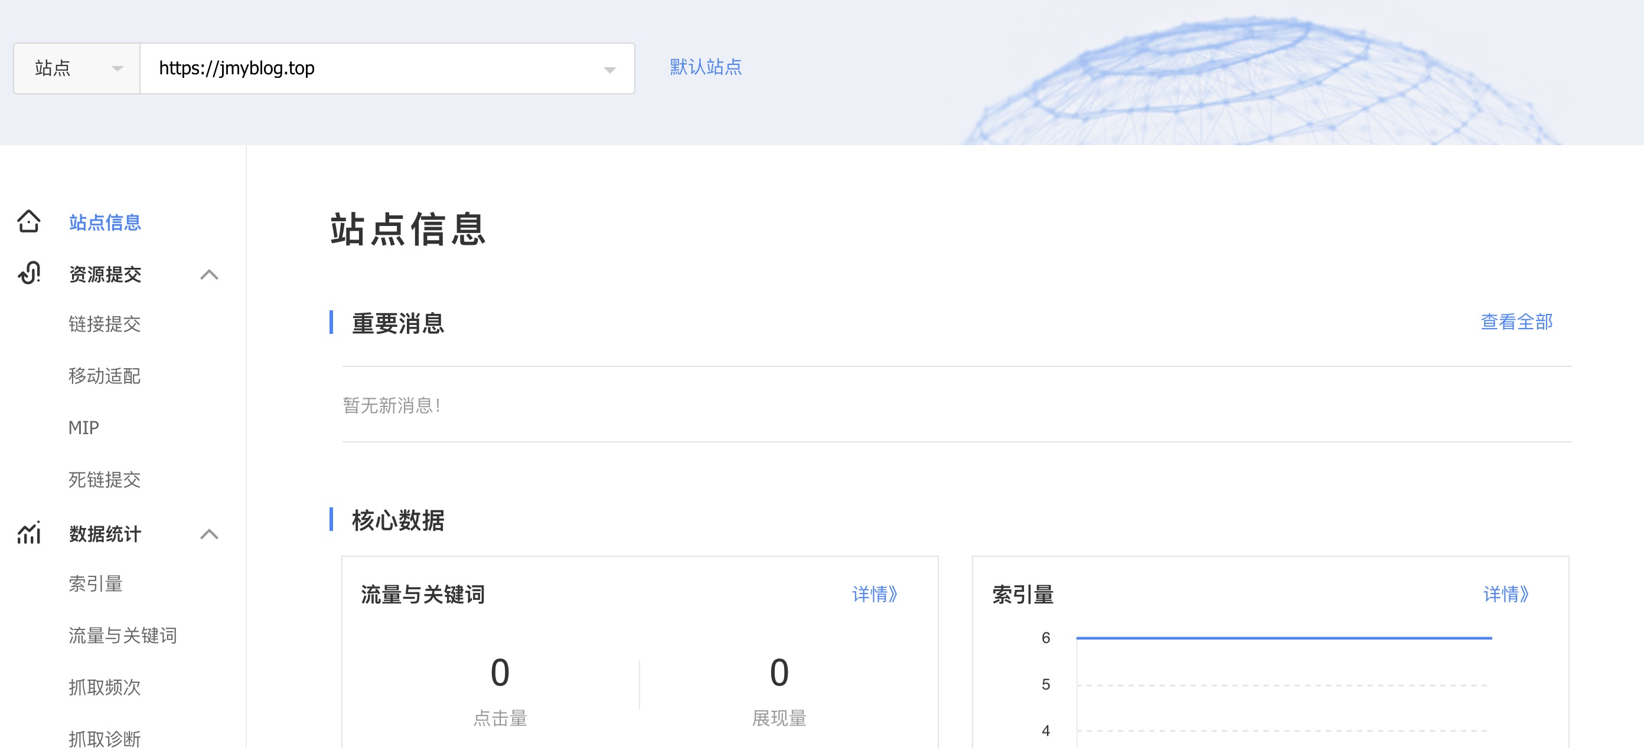This screenshot has height=748, width=1644.
Task: Select 移动适配 in the sidebar
Action: click(104, 376)
